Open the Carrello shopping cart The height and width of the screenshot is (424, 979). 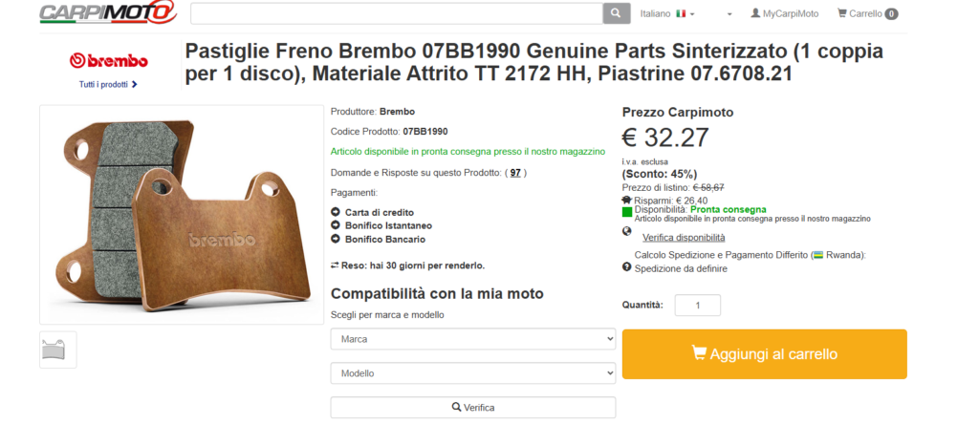point(866,13)
